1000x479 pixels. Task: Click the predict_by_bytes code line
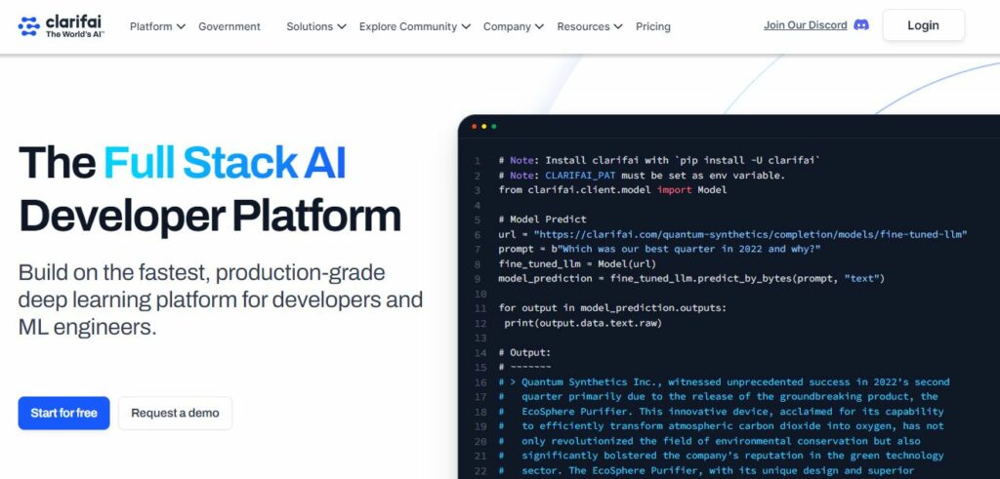coord(691,278)
